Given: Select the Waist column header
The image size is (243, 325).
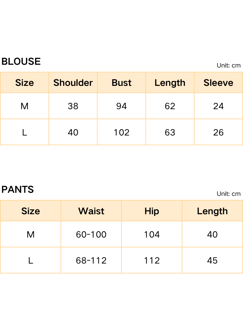Looking at the screenshot, I should coord(91,211).
